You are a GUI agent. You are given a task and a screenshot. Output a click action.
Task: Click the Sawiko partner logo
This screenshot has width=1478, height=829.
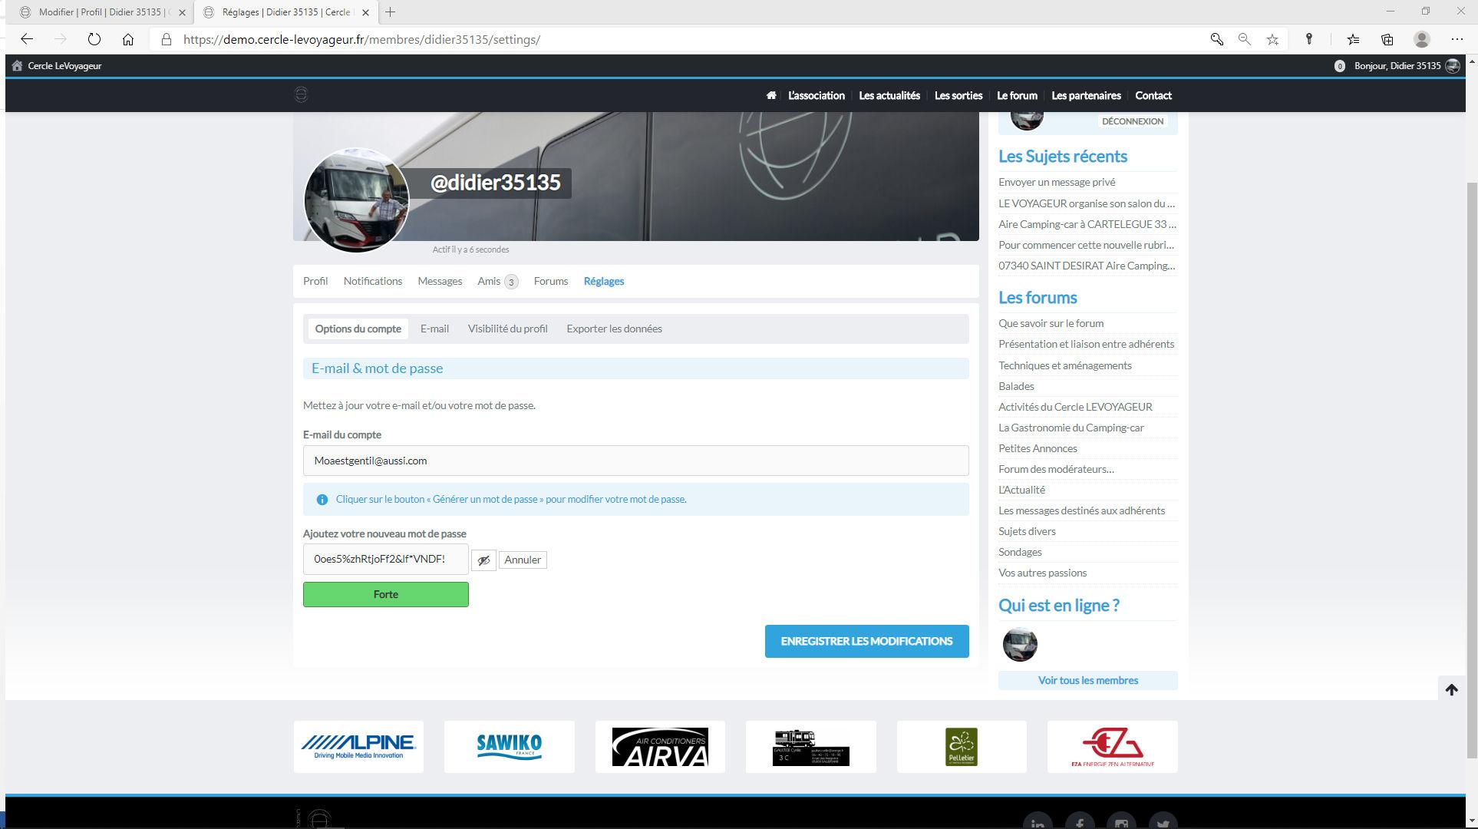coord(509,746)
